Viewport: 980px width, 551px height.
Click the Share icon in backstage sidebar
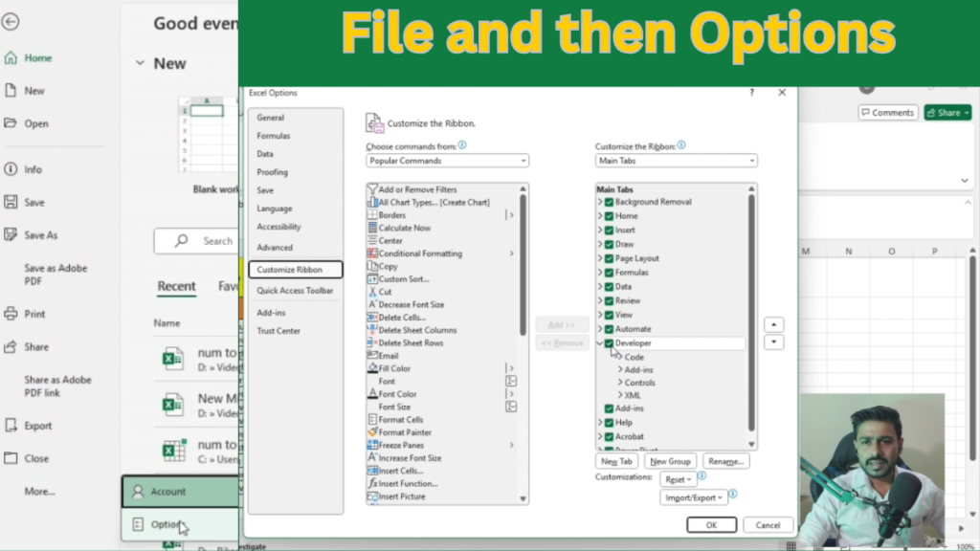(x=11, y=346)
